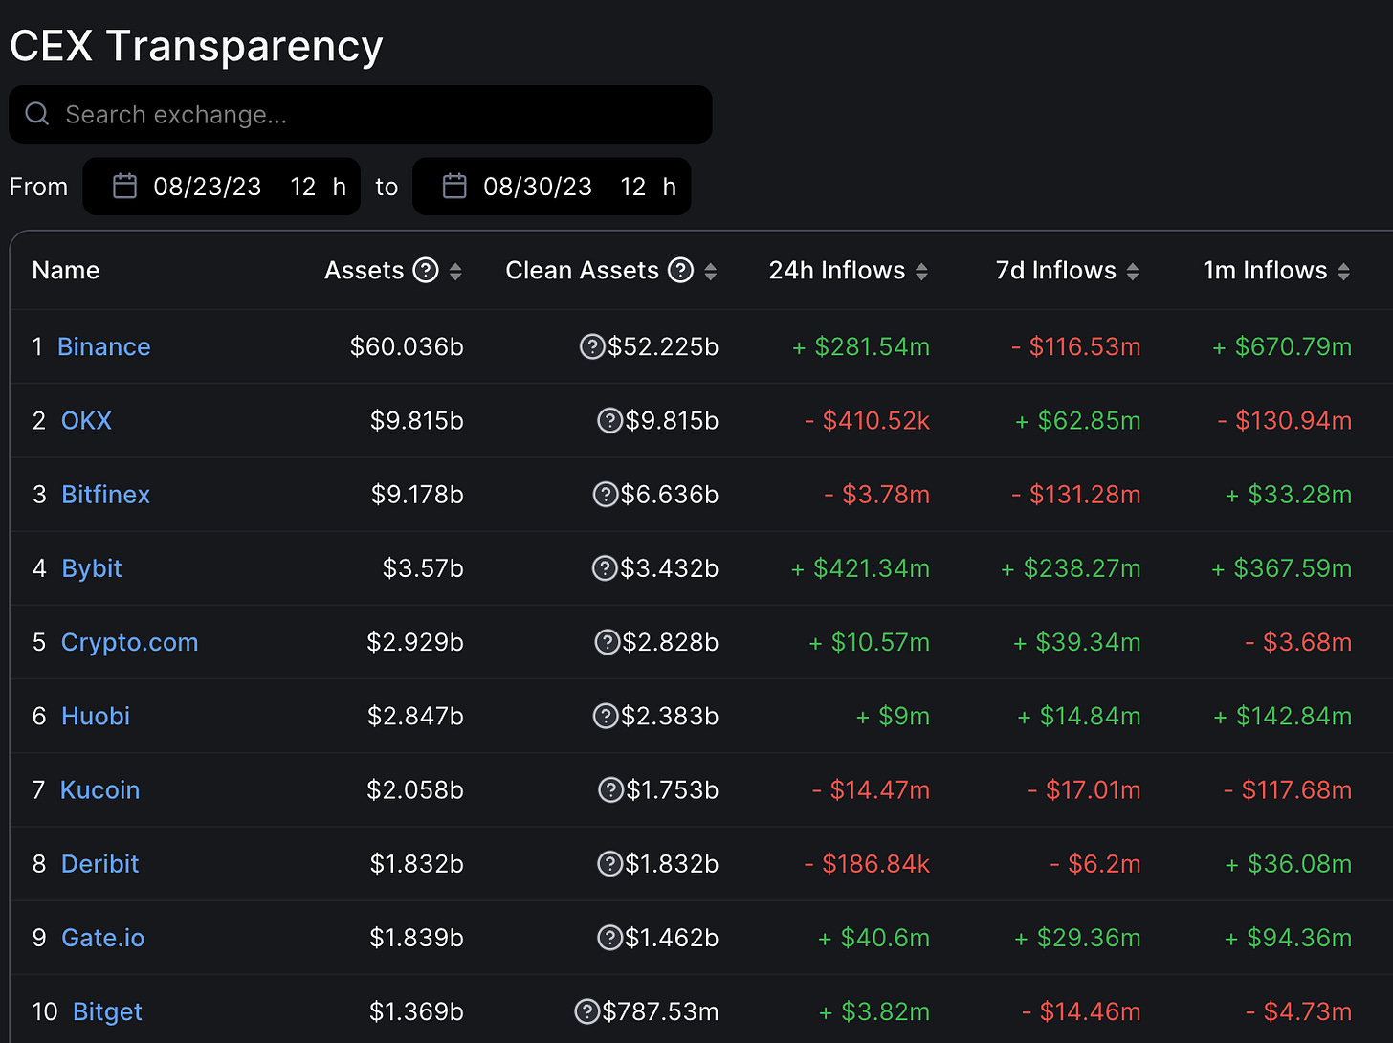This screenshot has height=1043, width=1393.
Task: Click the help icon beside Bitget clean assets
Action: [x=586, y=1011]
